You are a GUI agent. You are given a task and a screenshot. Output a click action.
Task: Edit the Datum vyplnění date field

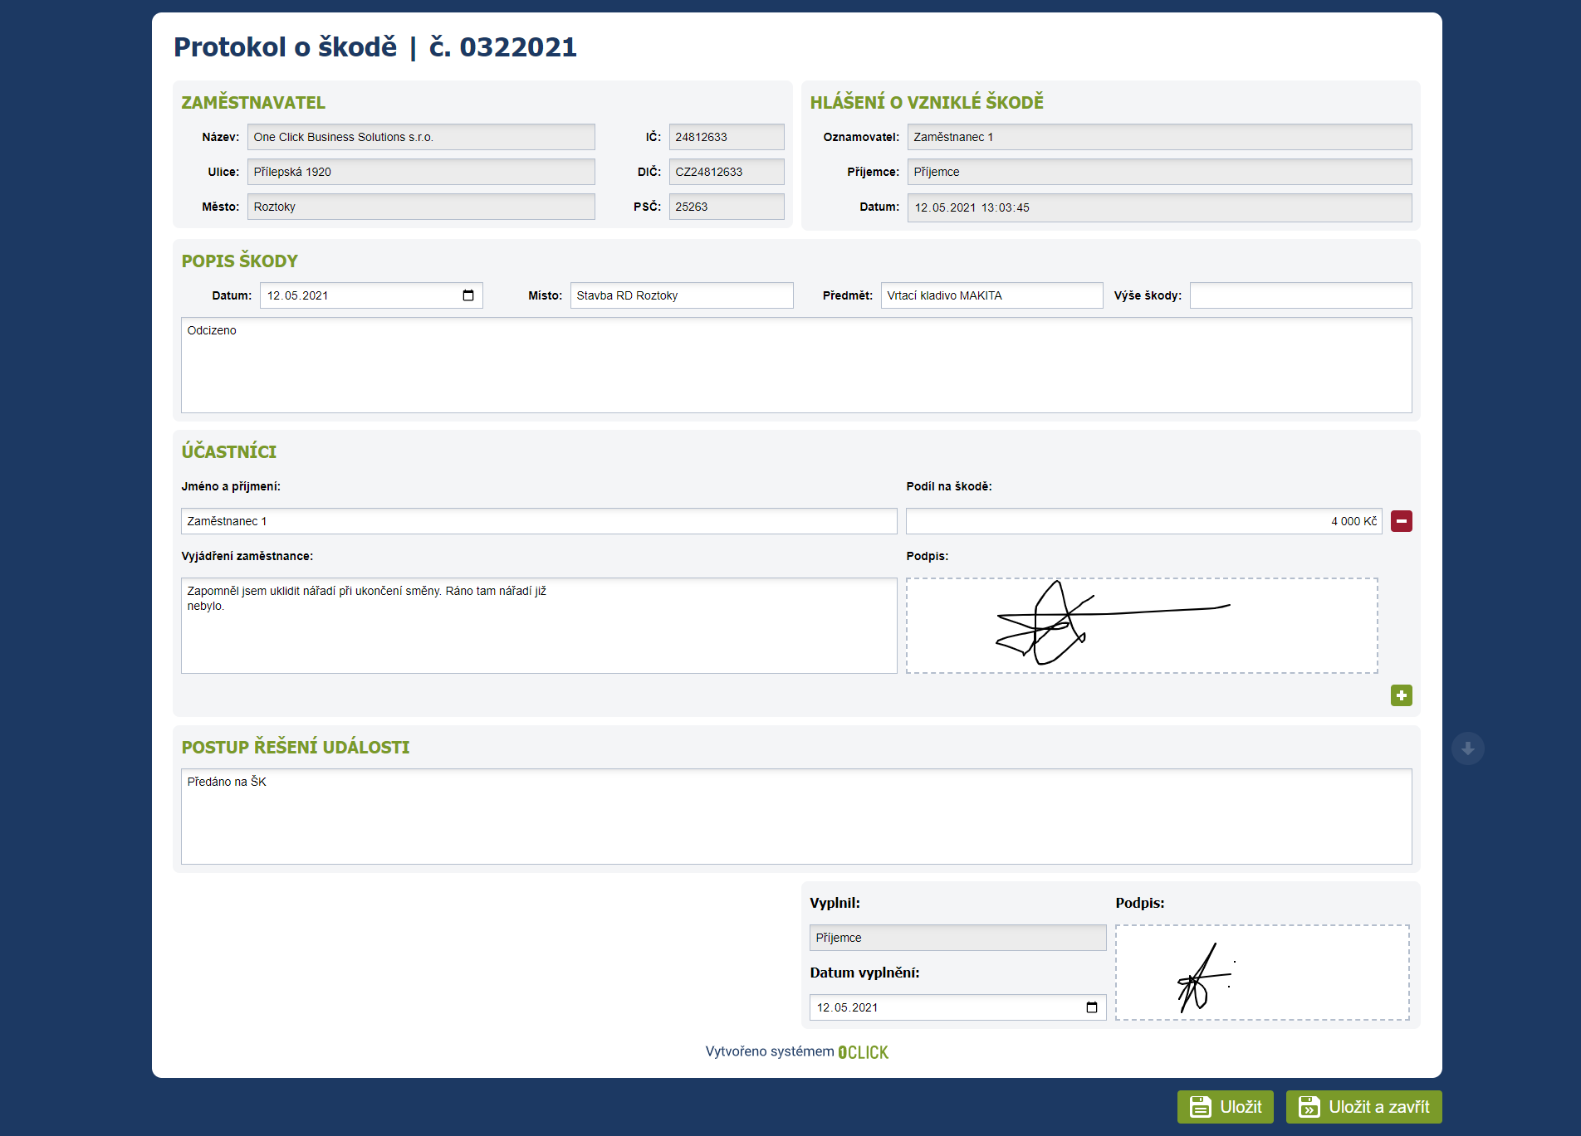point(957,1007)
